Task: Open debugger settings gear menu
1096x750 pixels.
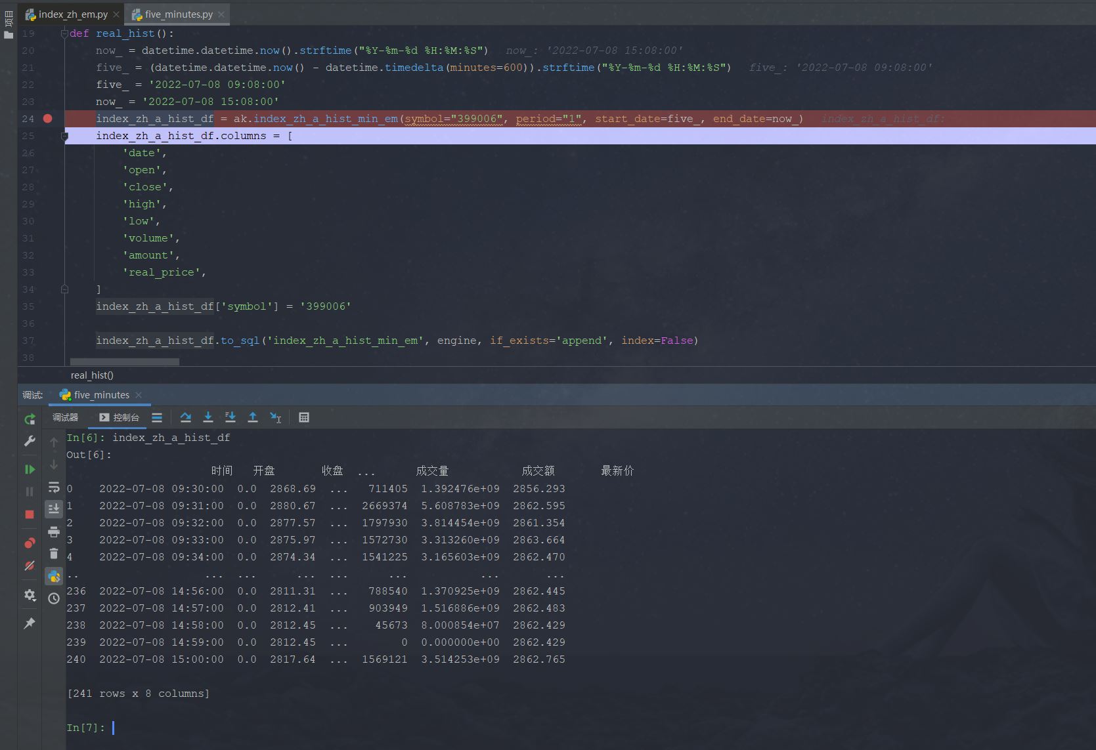Action: point(30,594)
